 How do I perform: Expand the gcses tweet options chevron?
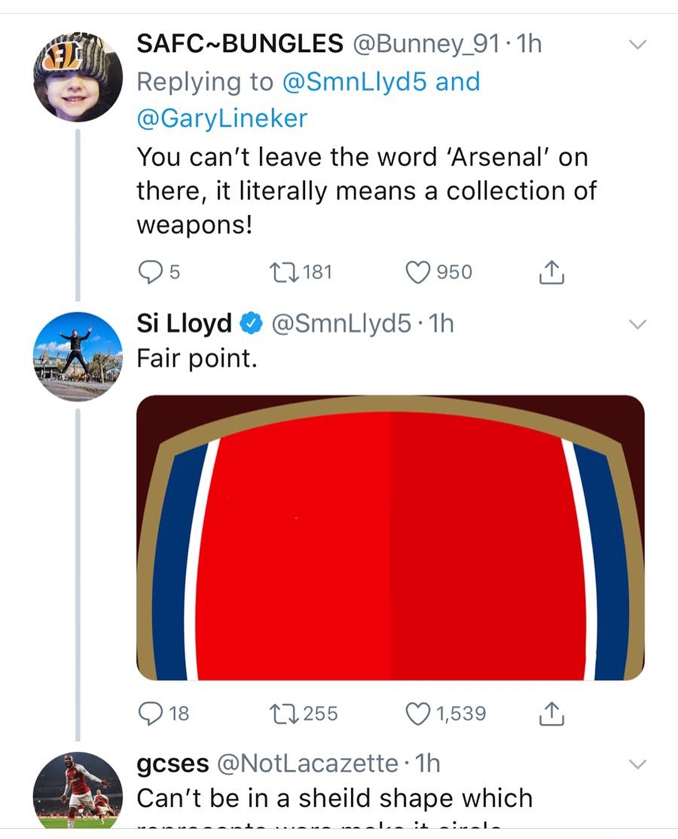click(637, 764)
